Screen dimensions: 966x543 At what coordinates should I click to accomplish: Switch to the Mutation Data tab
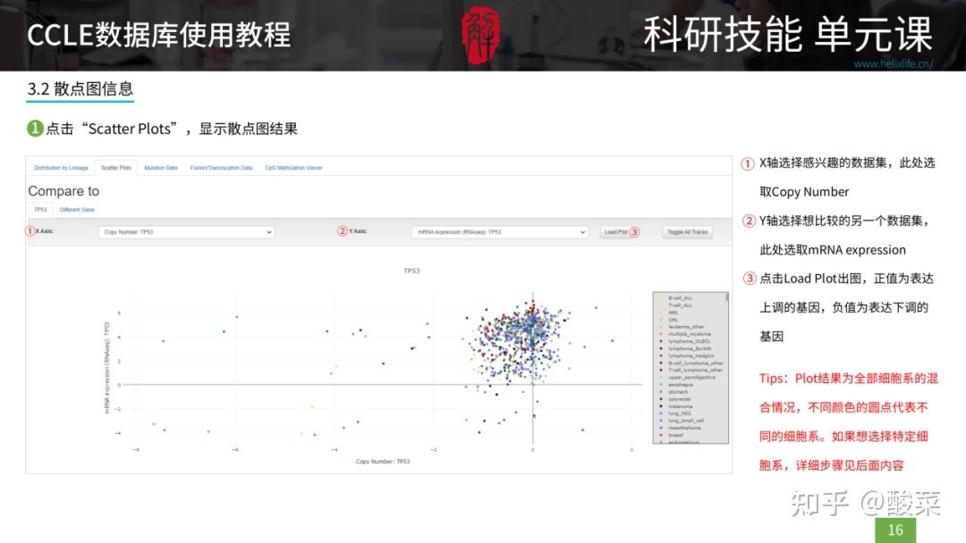161,168
